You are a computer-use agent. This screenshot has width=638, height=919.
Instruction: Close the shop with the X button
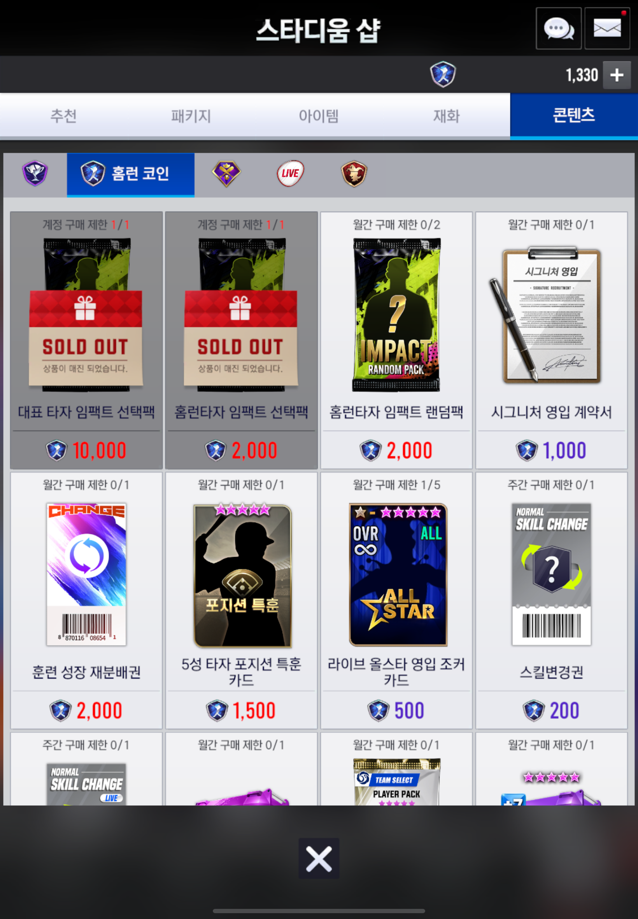(x=319, y=858)
